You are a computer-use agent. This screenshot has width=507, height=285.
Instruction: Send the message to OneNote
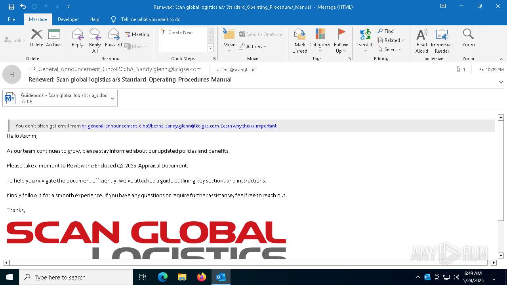pos(261,34)
